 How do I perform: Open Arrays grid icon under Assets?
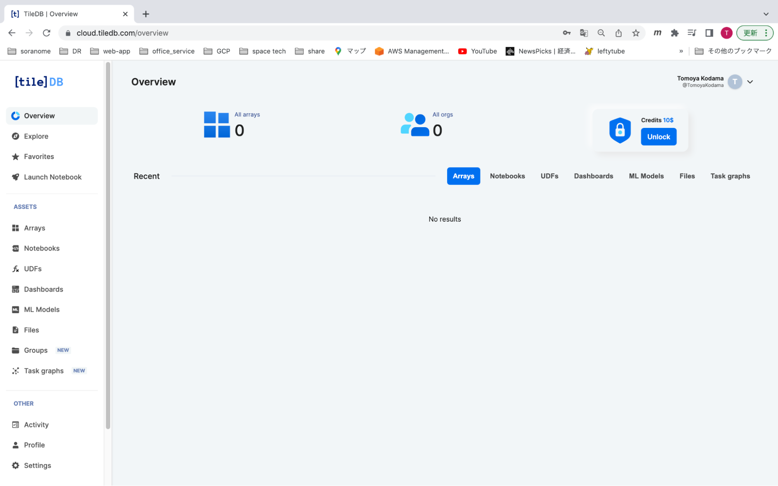click(16, 228)
